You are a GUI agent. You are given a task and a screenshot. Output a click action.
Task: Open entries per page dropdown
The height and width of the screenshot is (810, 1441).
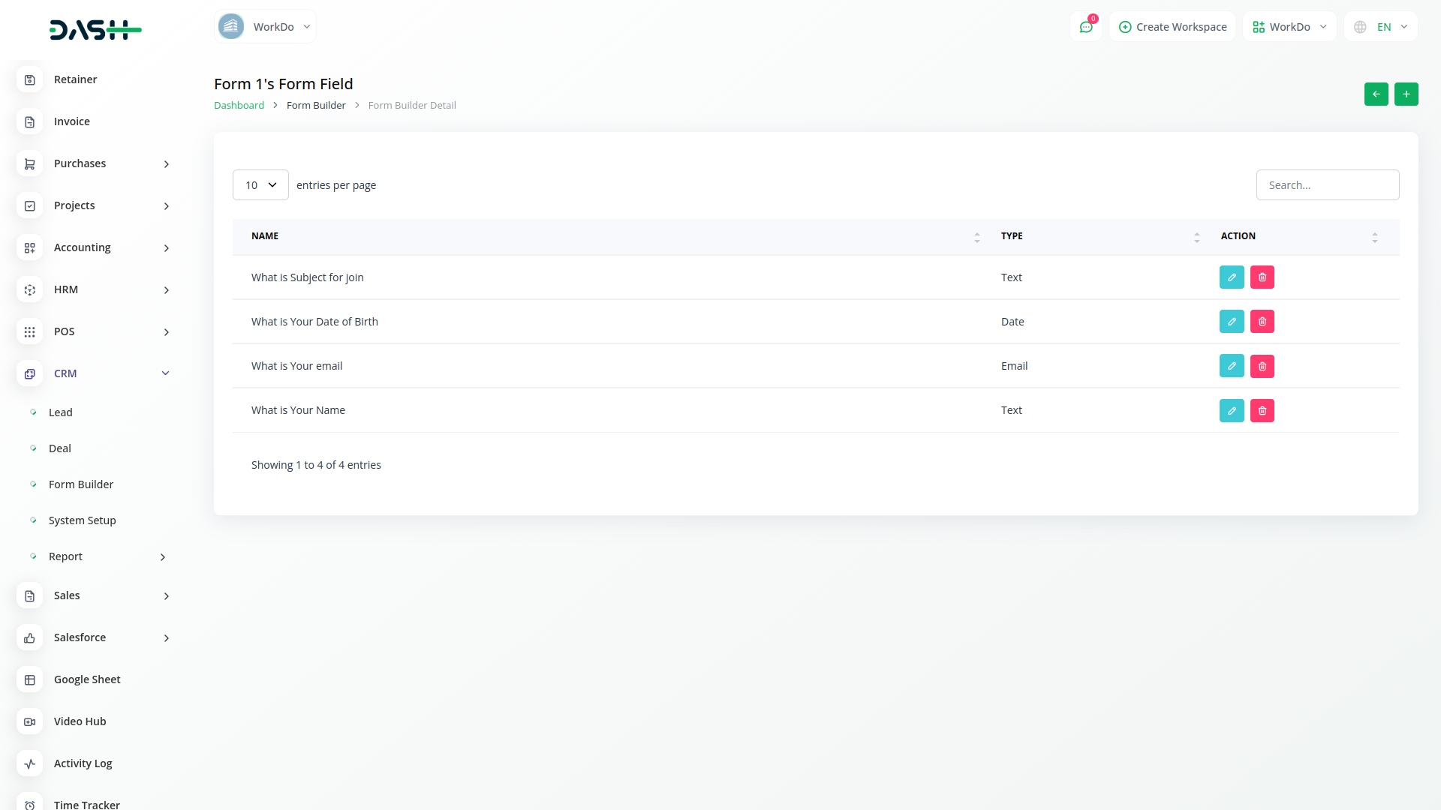point(260,185)
